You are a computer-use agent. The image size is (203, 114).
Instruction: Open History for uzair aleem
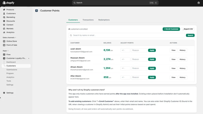pos(182,50)
